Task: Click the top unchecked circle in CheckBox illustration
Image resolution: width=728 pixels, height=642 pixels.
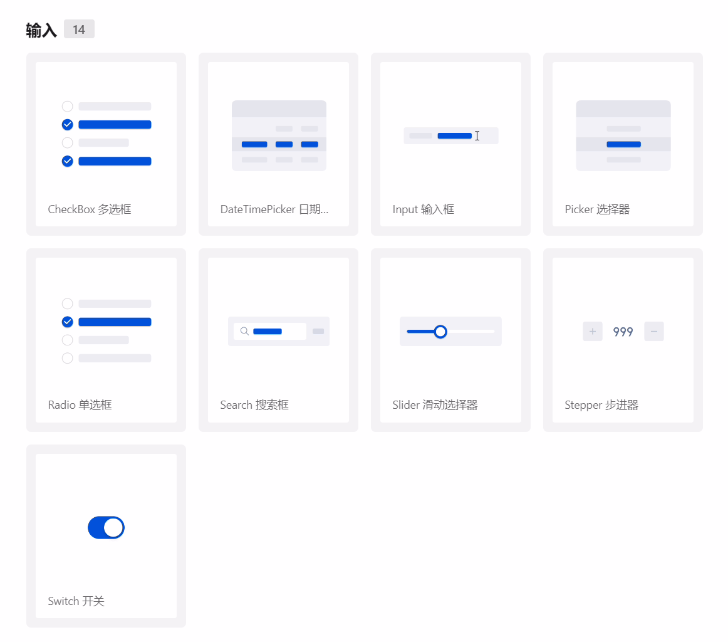Action: (68, 107)
